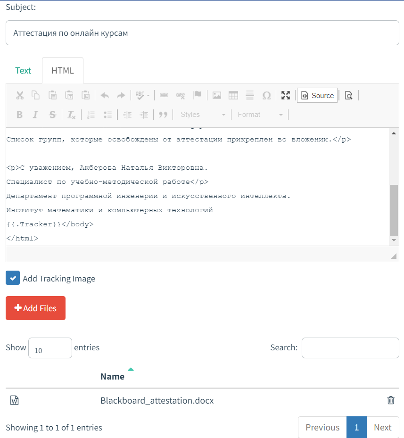404x438 pixels.
Task: Select the Link icon to insert hyperlink
Action: coord(164,95)
